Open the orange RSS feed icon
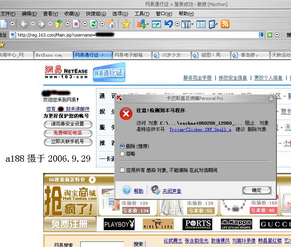The height and width of the screenshot is (247, 291). (x=225, y=24)
